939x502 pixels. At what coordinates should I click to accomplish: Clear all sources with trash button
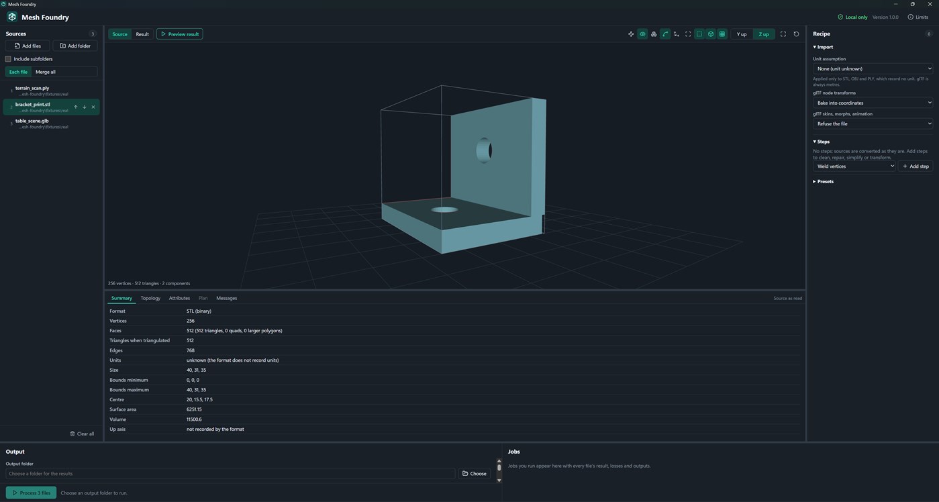click(82, 434)
